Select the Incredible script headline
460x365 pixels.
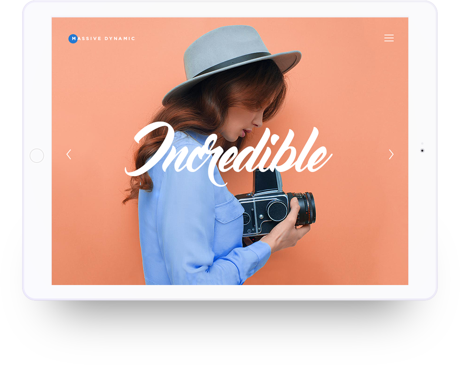(228, 153)
